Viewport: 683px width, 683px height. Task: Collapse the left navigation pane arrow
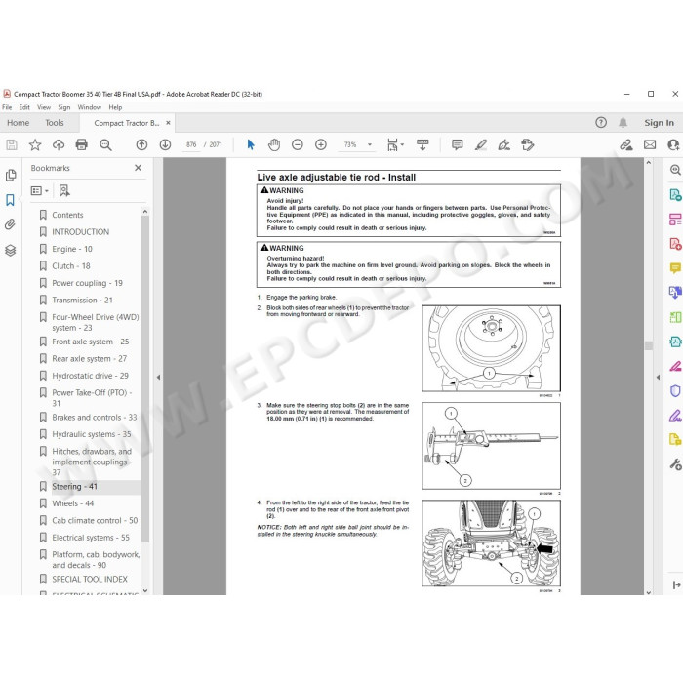[x=158, y=378]
